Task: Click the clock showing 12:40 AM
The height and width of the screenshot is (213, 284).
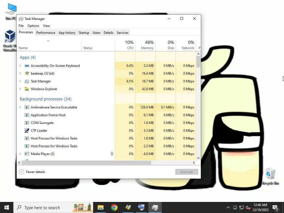Action: pos(260,207)
